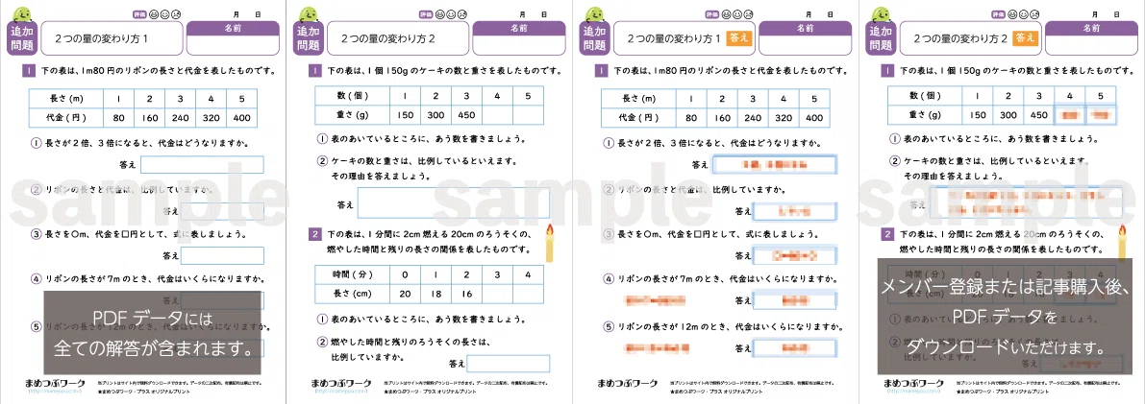
Task: Click the 時間(分) header in the candle table
Action: pyautogui.click(x=353, y=275)
